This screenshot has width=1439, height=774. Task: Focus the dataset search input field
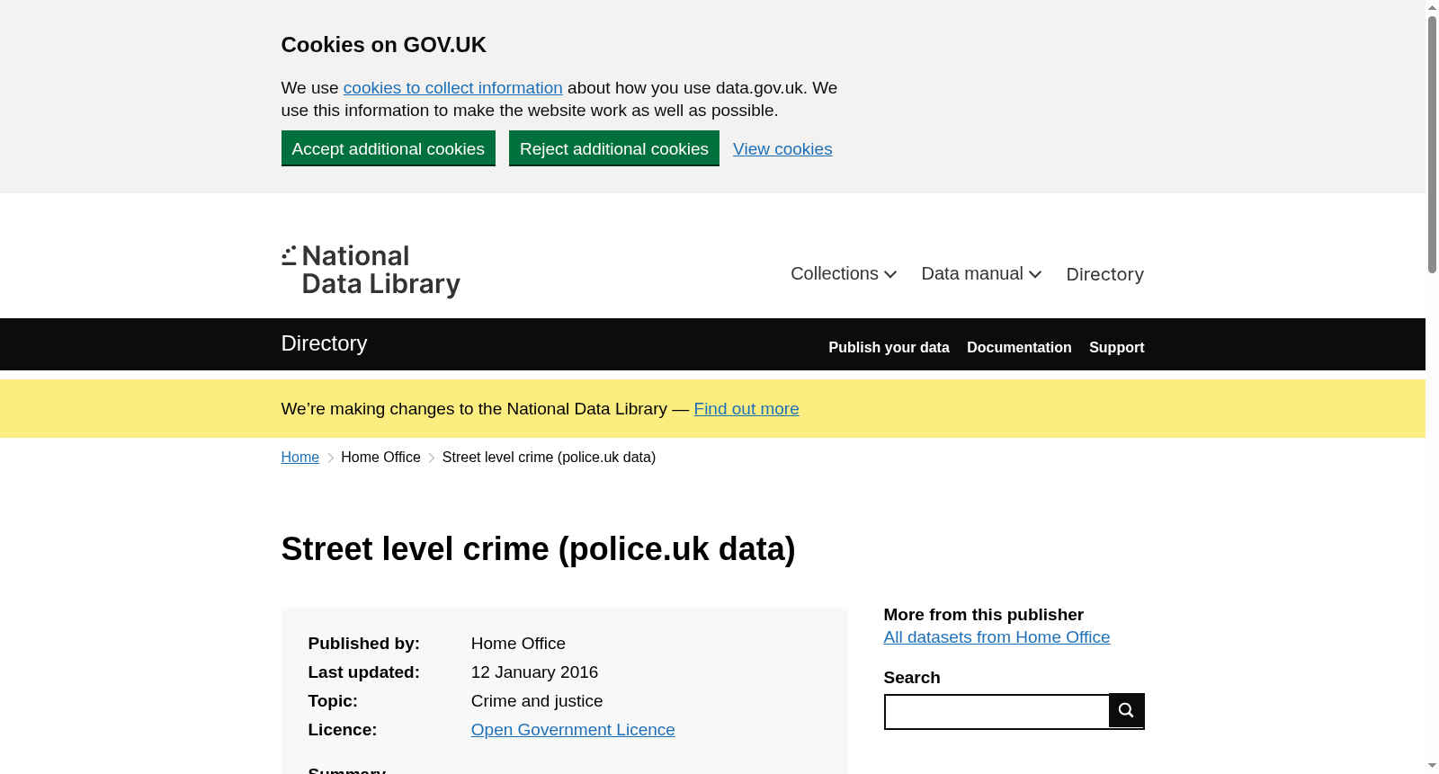pos(997,712)
